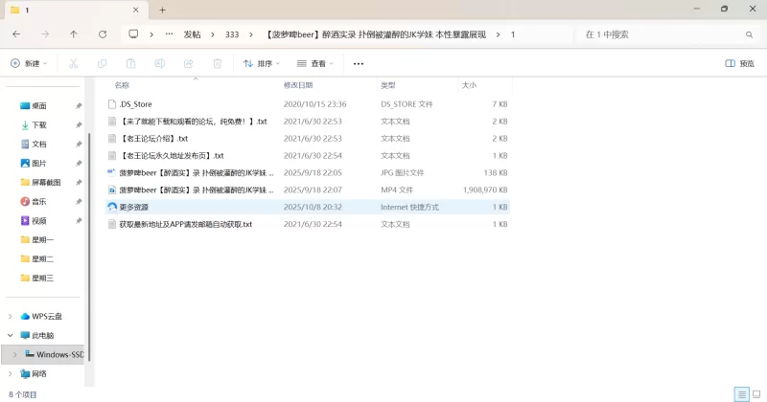Switch to details view in status bar

740,394
